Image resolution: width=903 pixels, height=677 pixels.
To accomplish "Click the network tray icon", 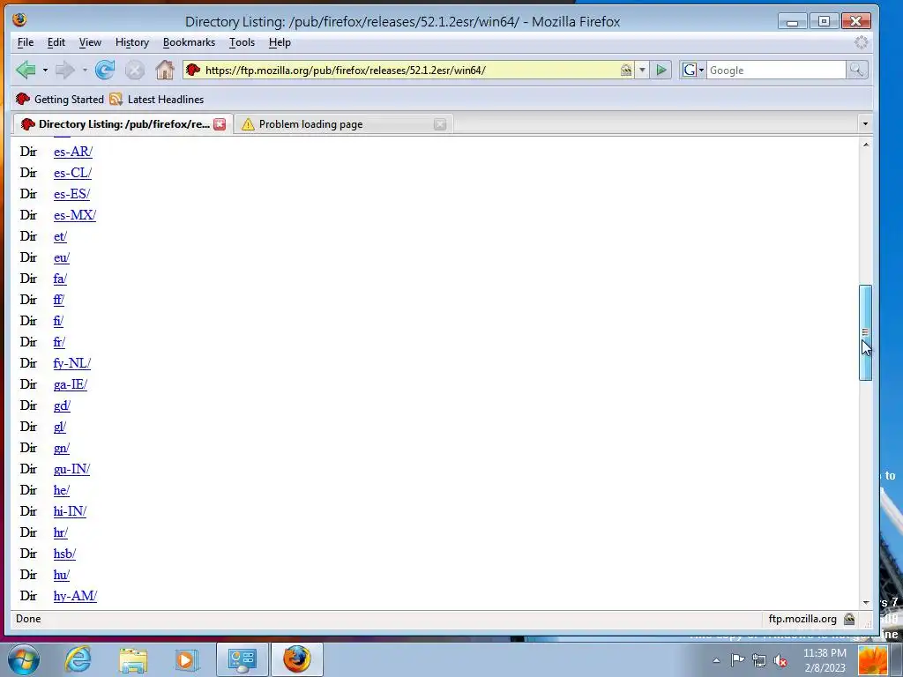I will tap(759, 660).
